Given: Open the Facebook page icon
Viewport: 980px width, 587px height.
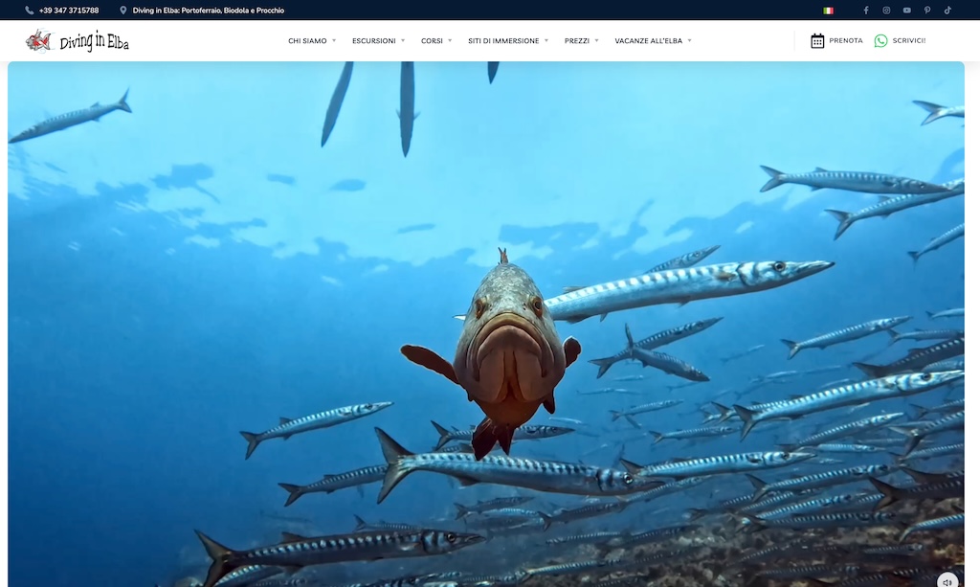Looking at the screenshot, I should [866, 11].
